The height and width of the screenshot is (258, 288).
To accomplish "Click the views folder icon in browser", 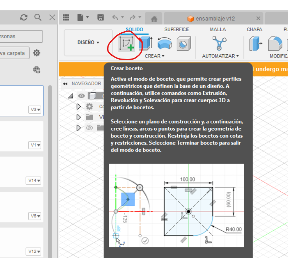I will click(89, 117).
